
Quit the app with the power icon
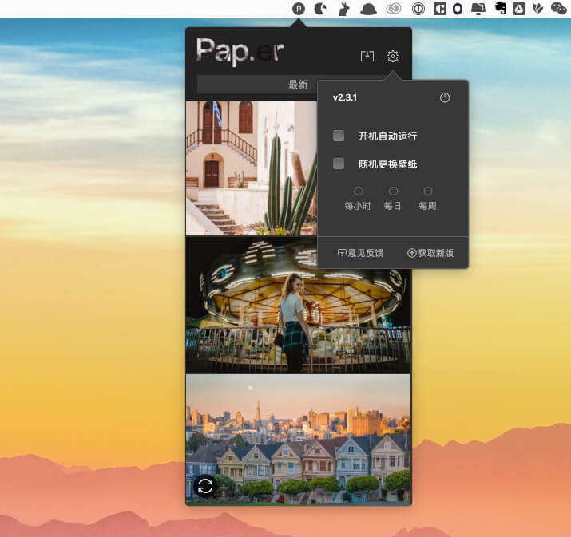[x=445, y=97]
